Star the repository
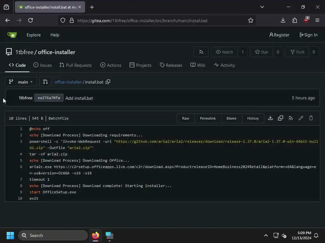Image resolution: width=325 pixels, height=243 pixels. coord(262,52)
